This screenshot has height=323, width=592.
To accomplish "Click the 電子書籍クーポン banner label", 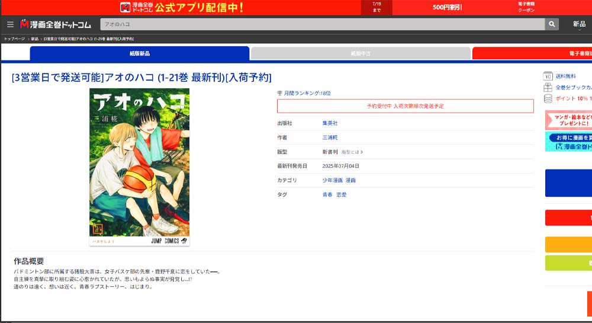I will pos(526,7).
